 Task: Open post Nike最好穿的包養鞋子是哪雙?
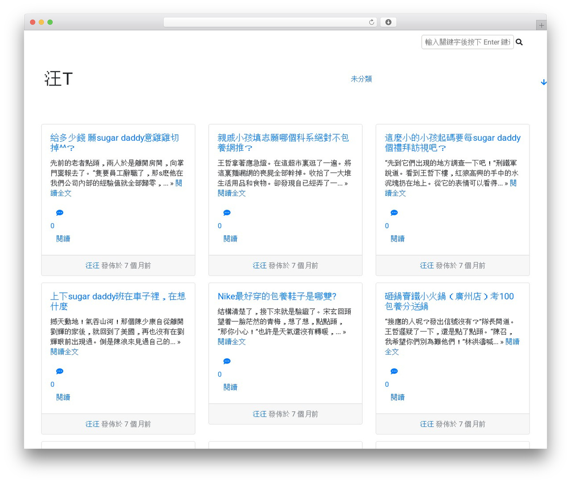point(277,296)
